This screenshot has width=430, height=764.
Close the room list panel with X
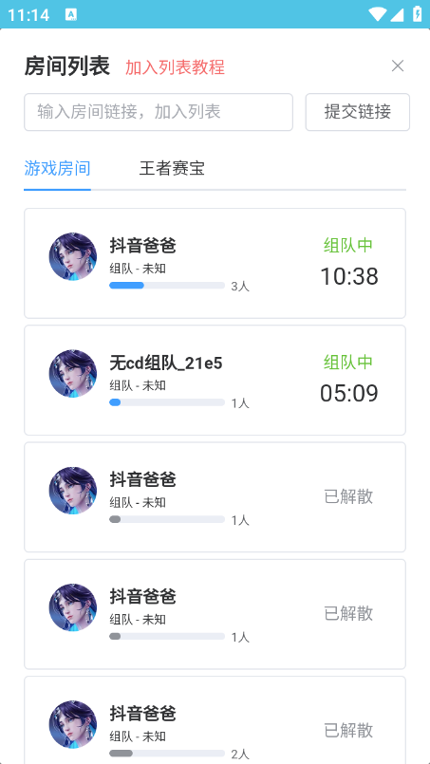click(398, 65)
